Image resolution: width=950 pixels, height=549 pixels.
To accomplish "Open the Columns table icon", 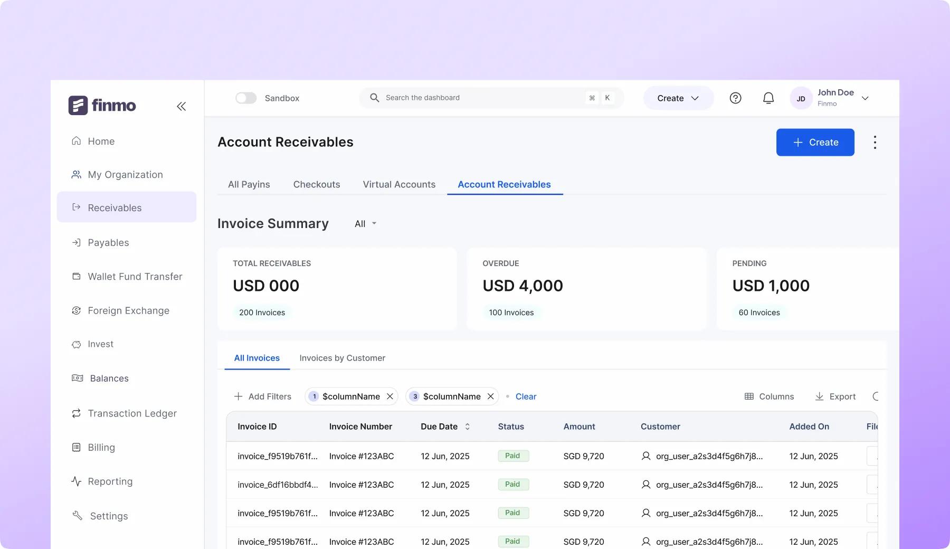I will (749, 396).
